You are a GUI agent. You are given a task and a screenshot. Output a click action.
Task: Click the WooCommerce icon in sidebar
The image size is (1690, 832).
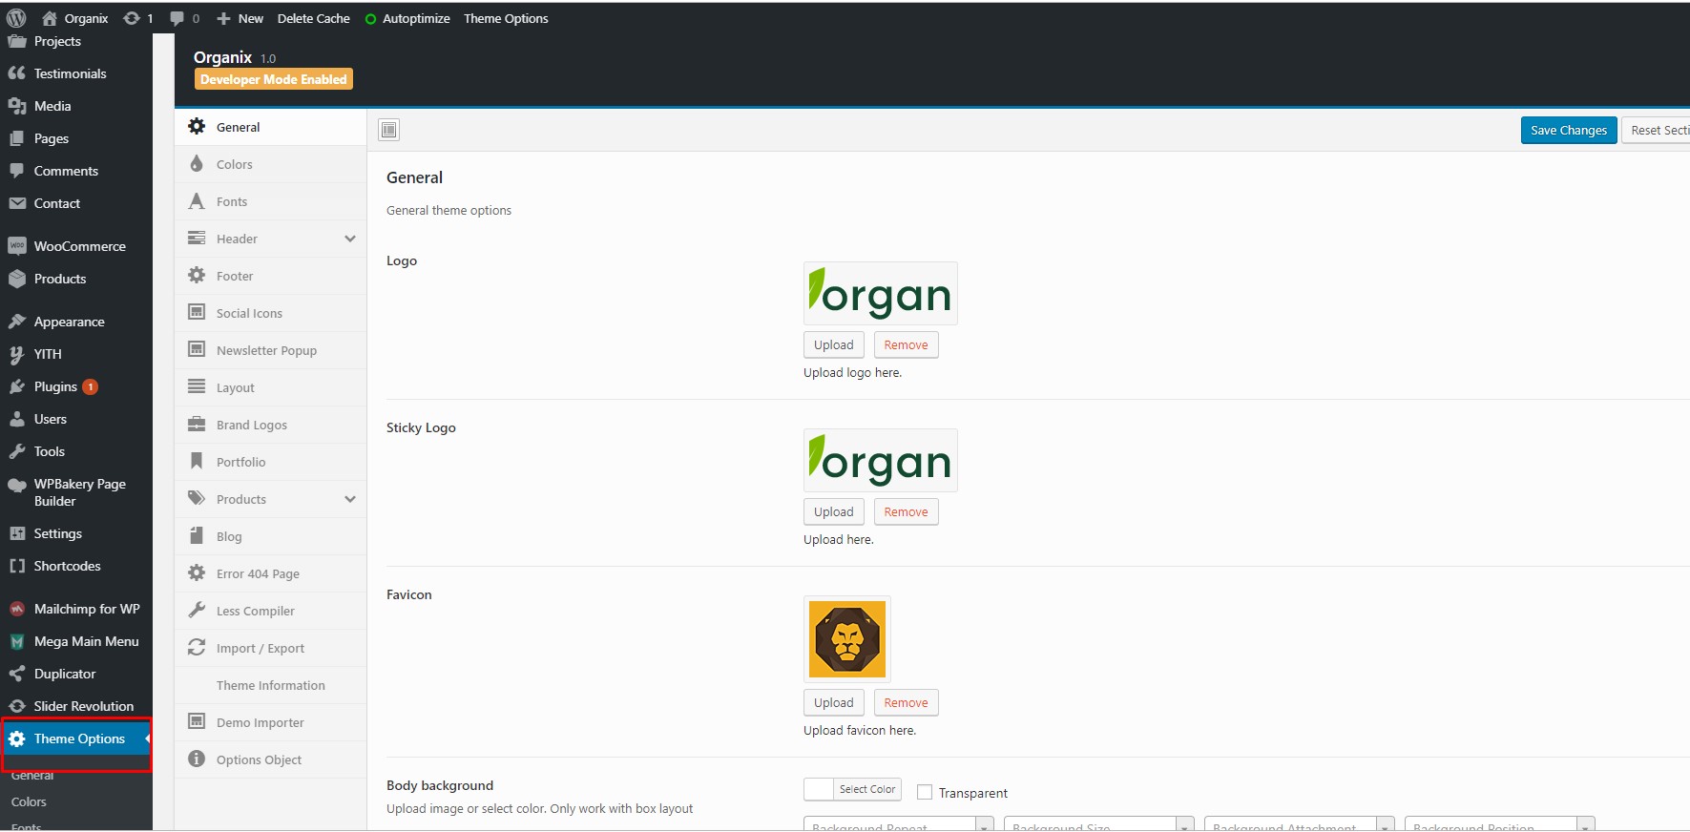17,246
